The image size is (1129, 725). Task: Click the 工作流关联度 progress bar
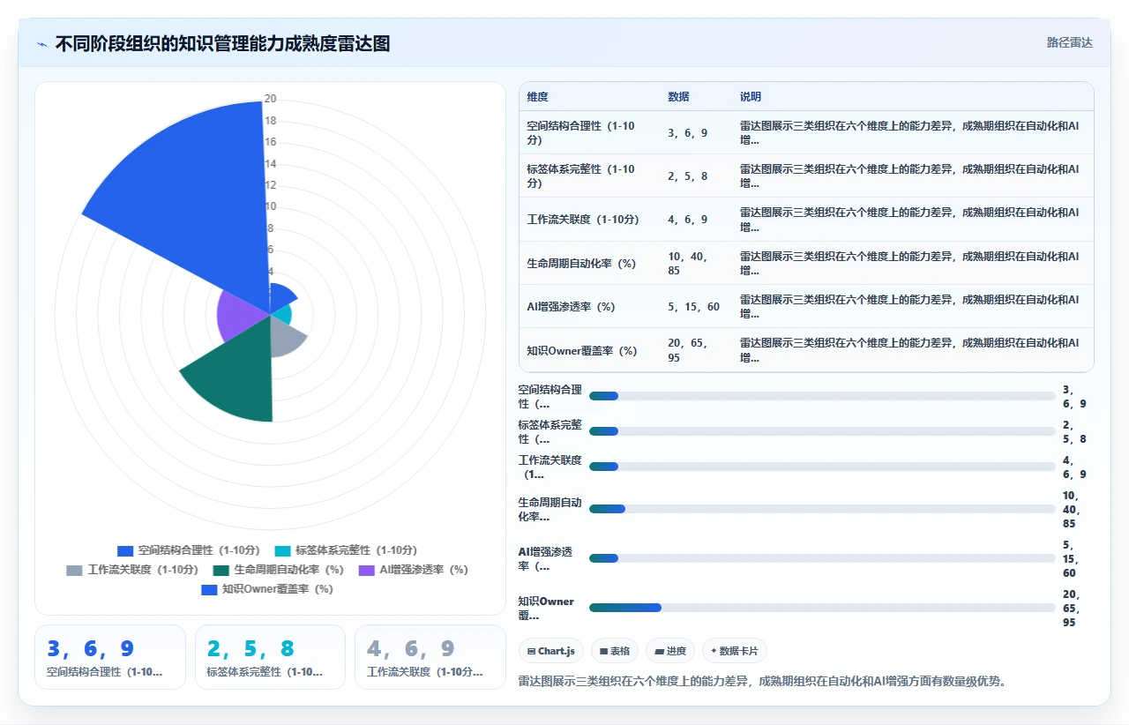click(822, 467)
